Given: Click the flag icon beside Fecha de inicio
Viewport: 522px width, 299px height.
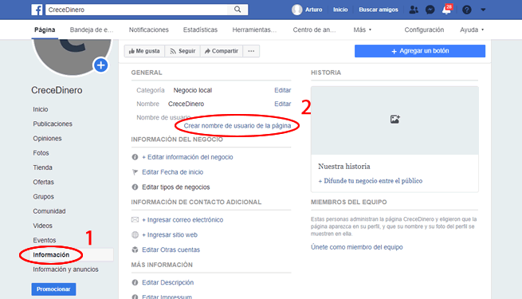Looking at the screenshot, I should [x=135, y=172].
